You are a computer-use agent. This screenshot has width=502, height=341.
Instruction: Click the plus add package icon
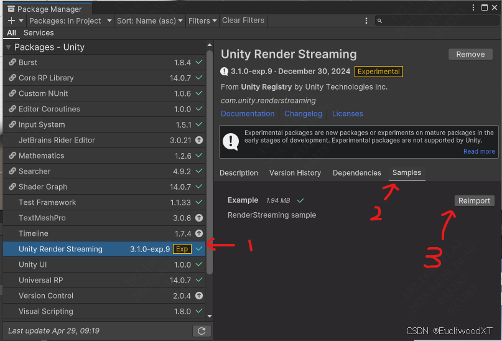(12, 21)
